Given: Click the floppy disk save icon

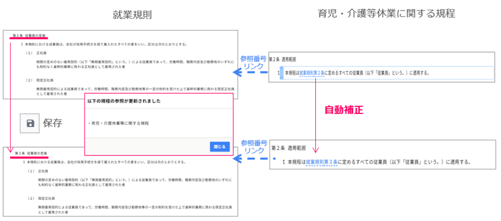Looking at the screenshot, I should pos(29,123).
